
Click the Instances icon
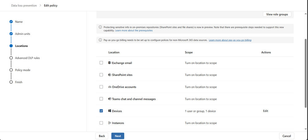[109, 123]
